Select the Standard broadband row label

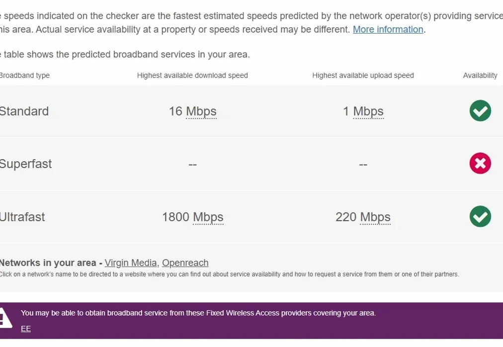24,111
